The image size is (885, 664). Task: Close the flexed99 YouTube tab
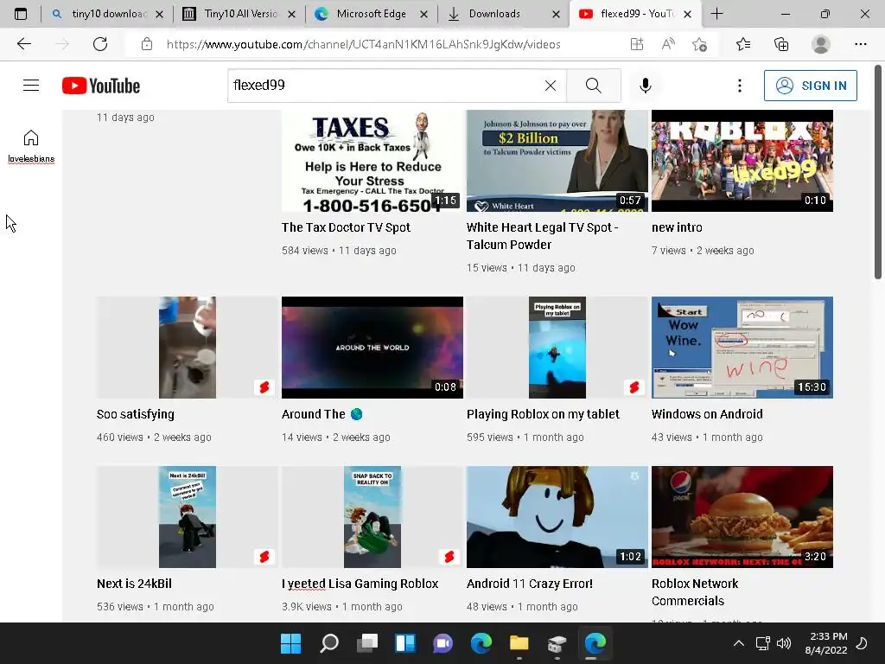[x=687, y=14]
